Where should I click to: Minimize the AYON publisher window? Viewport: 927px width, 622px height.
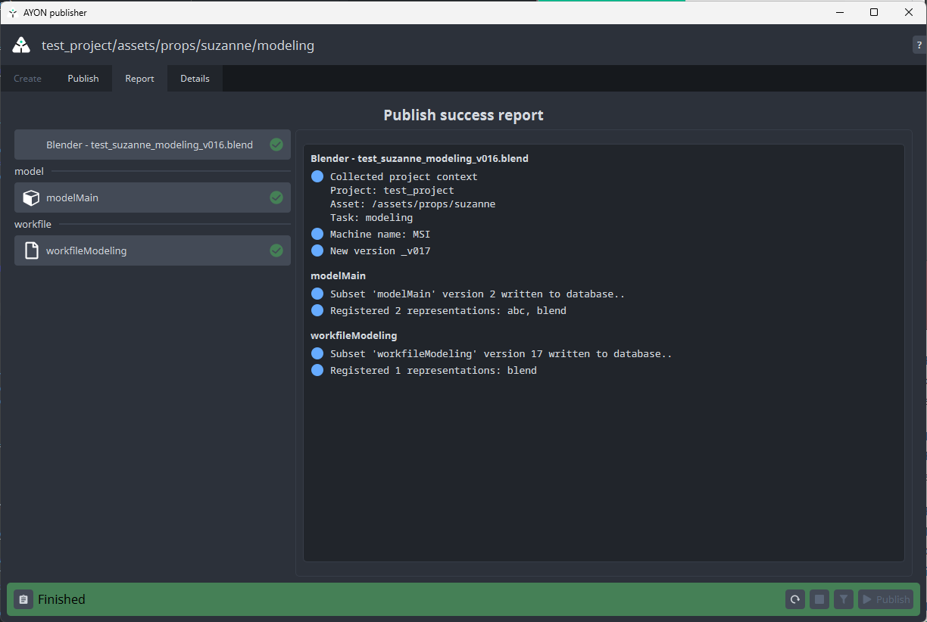pyautogui.click(x=839, y=12)
